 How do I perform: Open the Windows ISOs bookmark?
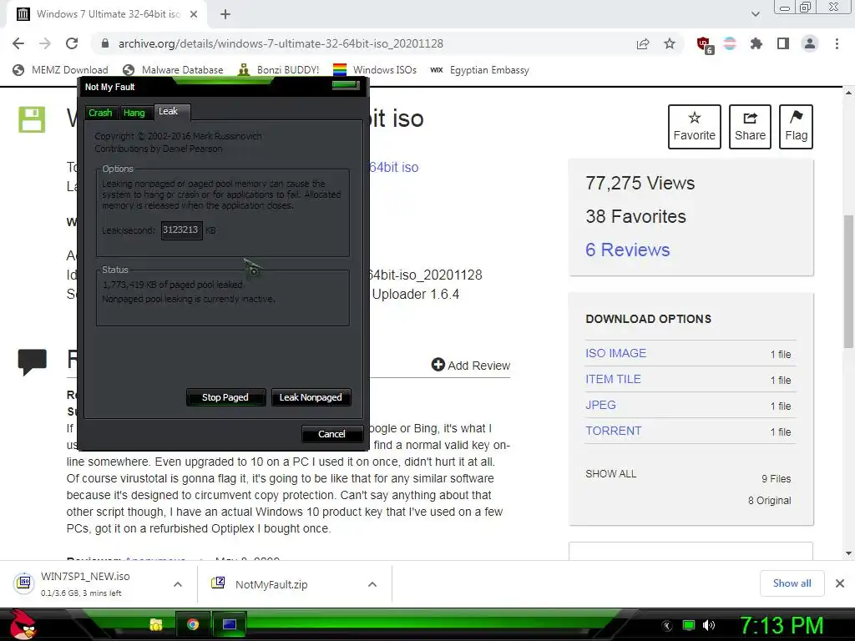click(375, 70)
